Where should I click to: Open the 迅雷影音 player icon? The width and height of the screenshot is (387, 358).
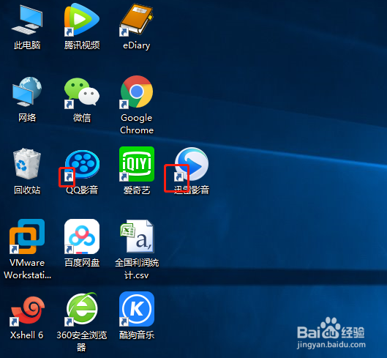pos(191,164)
